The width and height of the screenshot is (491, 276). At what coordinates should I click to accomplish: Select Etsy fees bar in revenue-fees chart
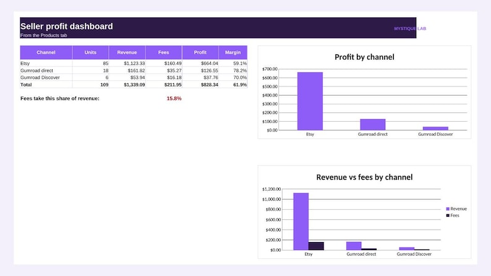(316, 246)
